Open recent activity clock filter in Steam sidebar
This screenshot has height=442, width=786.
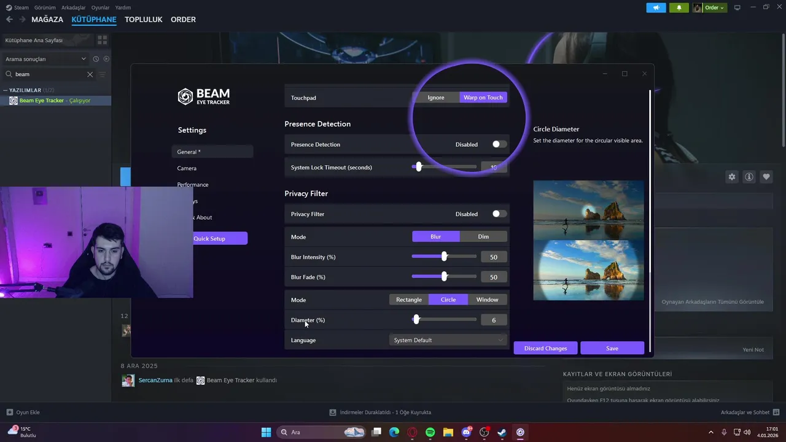[96, 59]
